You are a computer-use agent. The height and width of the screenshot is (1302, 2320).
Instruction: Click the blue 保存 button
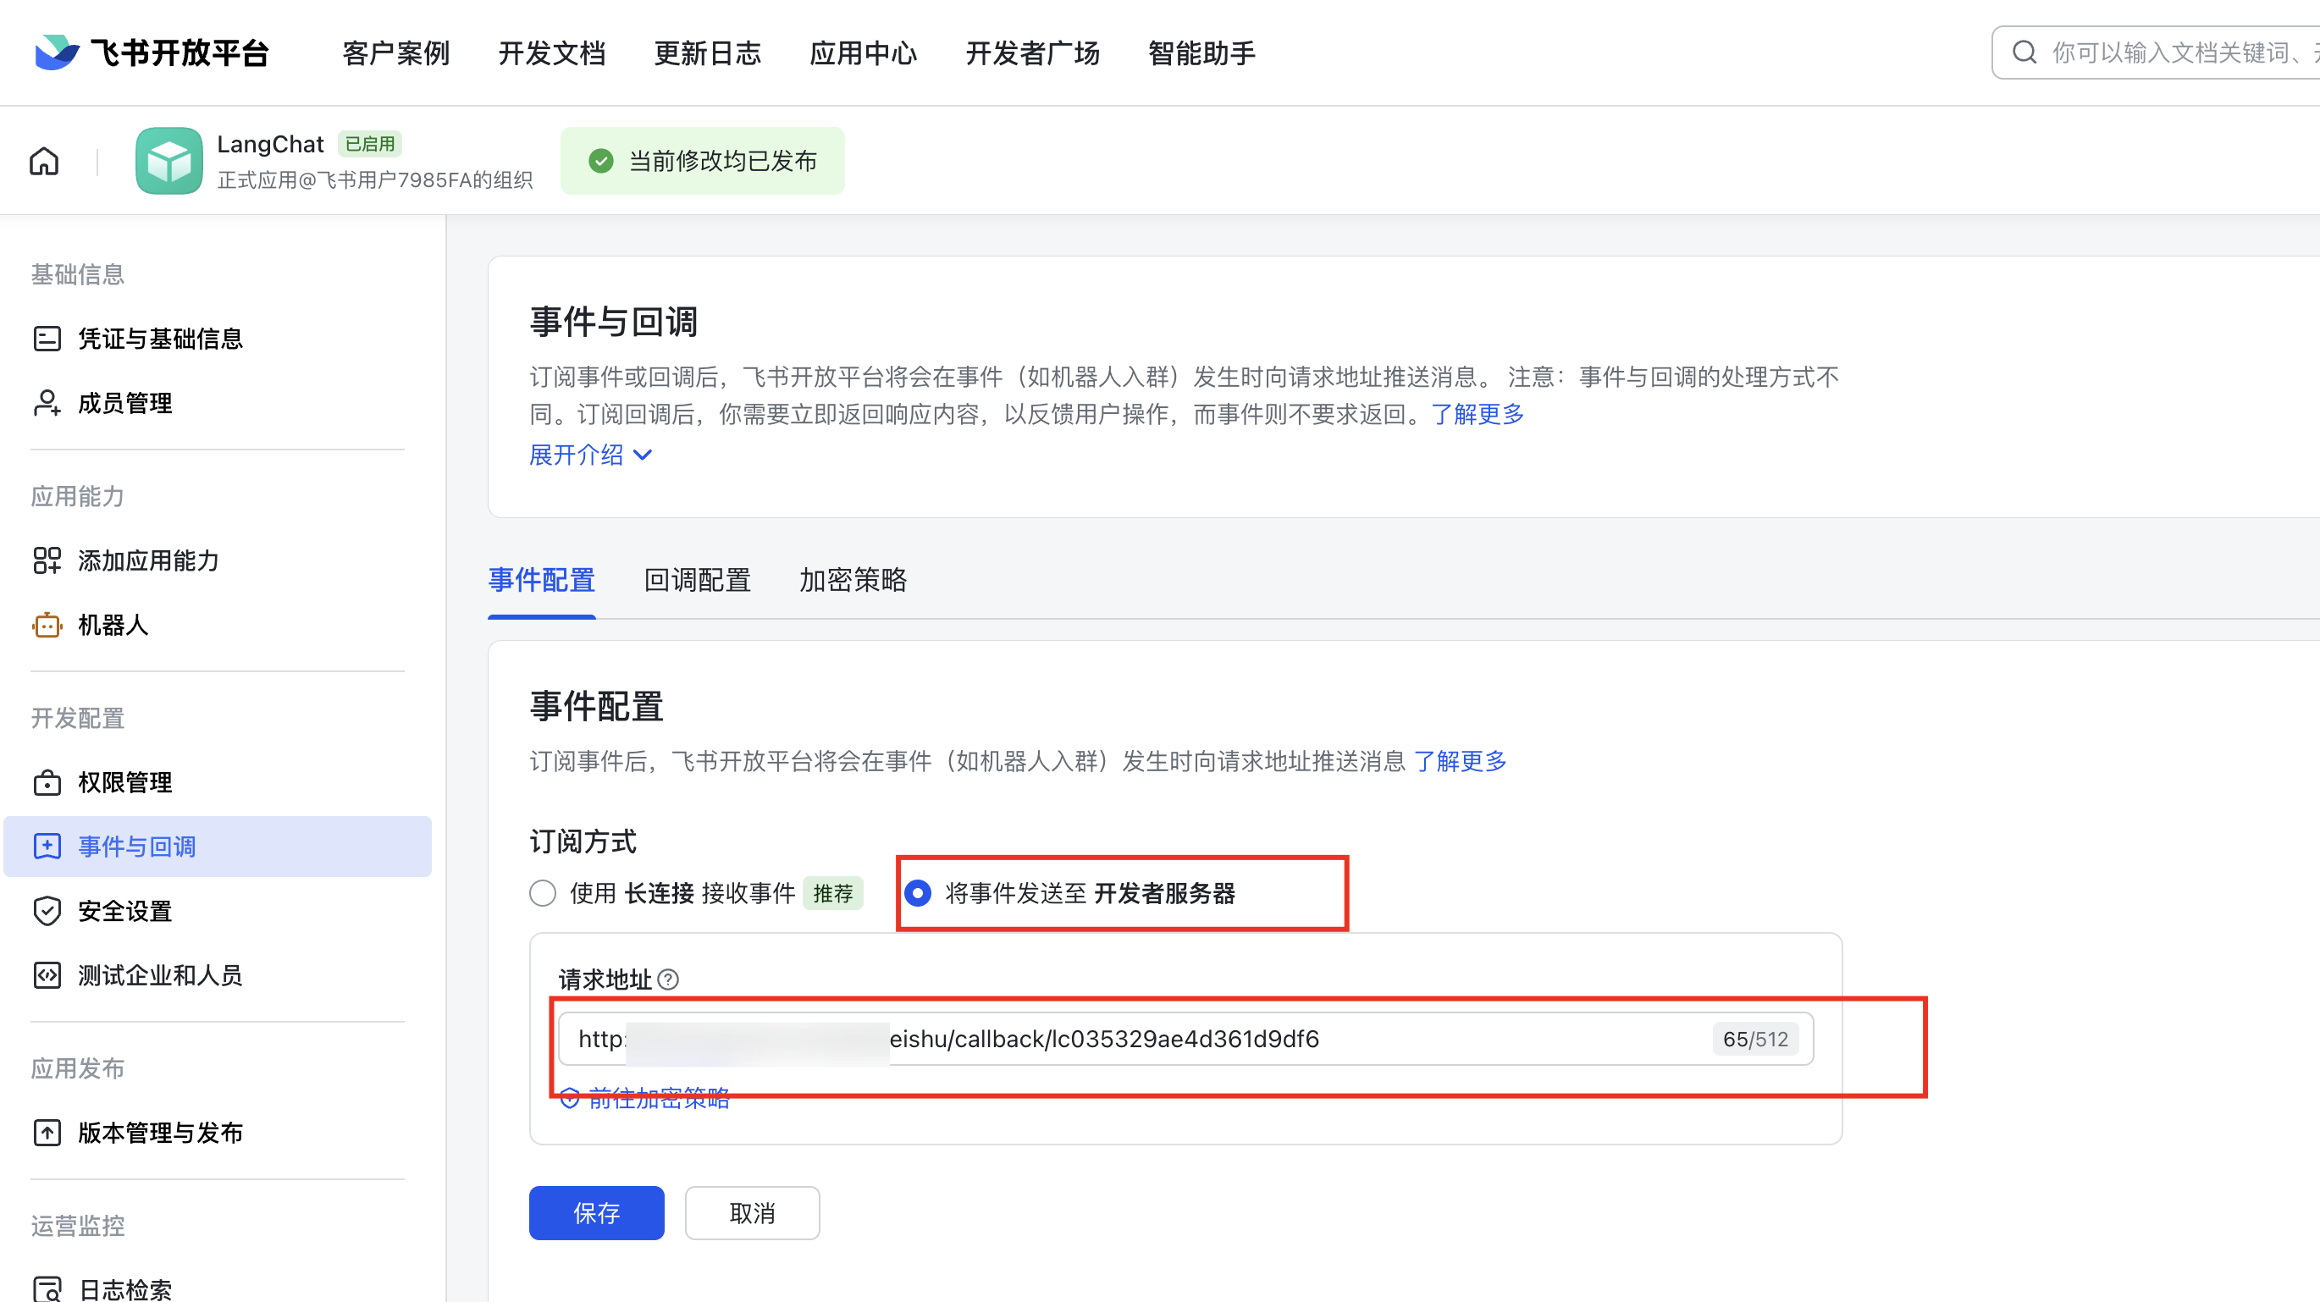[x=596, y=1213]
